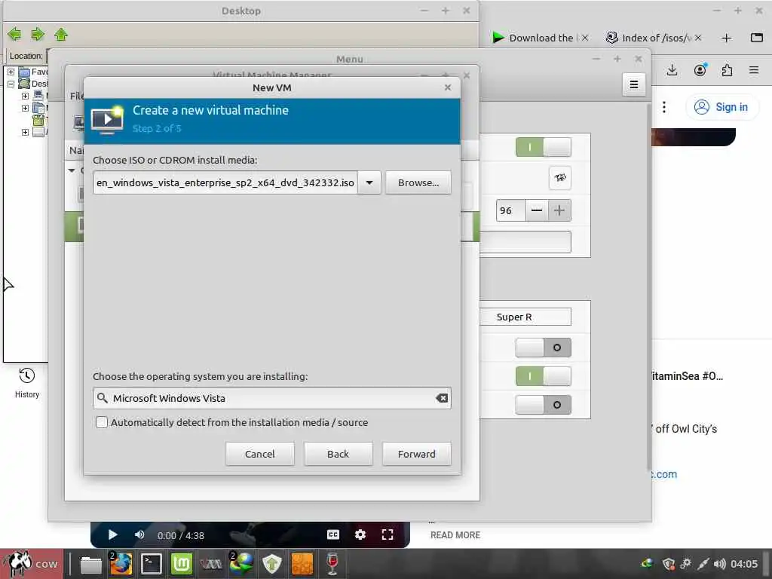This screenshot has width=772, height=579.
Task: Open the browser hamburger menu
Action: [x=754, y=70]
